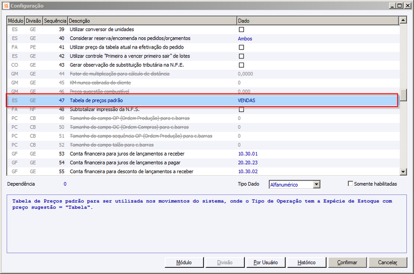The image size is (414, 274).
Task: Click the '0,0000' value in row 44
Action: [245, 74]
